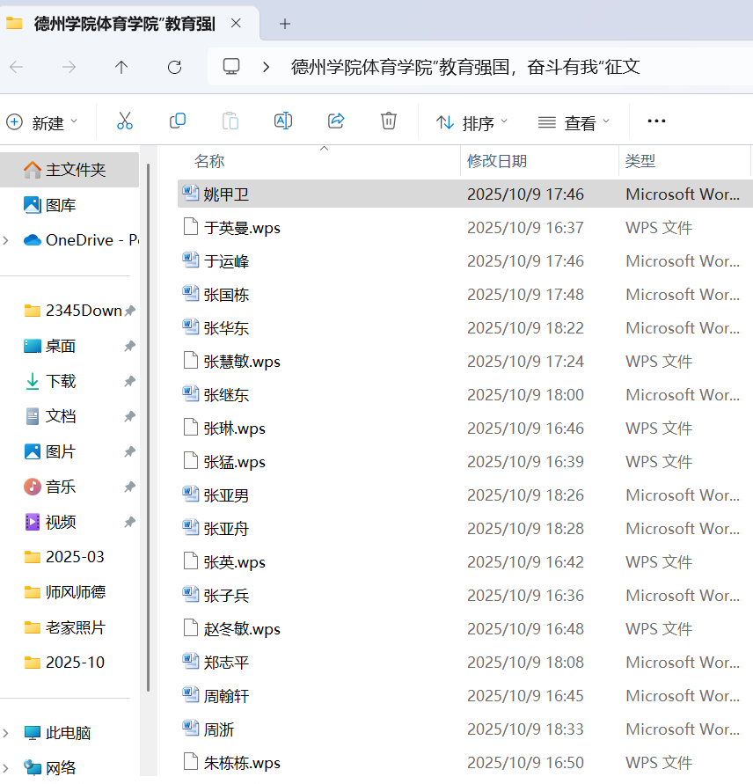
Task: Open the 查看 (View) dropdown menu
Action: (574, 122)
